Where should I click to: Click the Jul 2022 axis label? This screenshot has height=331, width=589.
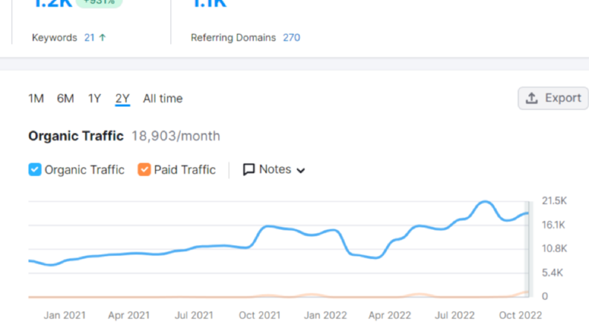point(455,315)
